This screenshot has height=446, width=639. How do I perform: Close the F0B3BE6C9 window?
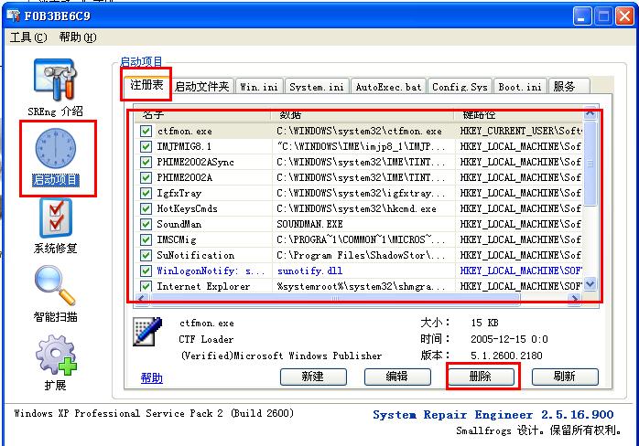point(624,16)
